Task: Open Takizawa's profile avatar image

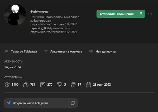Action: coord(15,15)
